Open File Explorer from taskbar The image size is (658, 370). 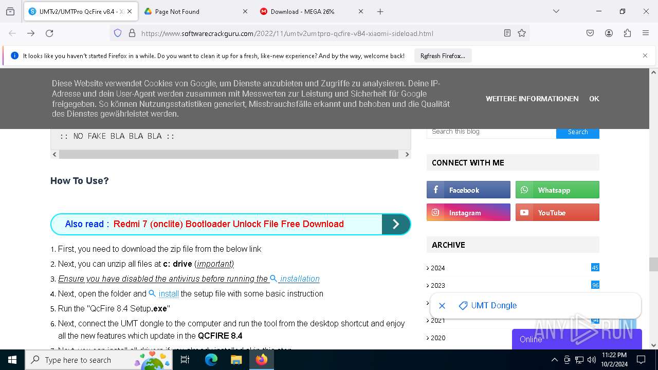(236, 360)
